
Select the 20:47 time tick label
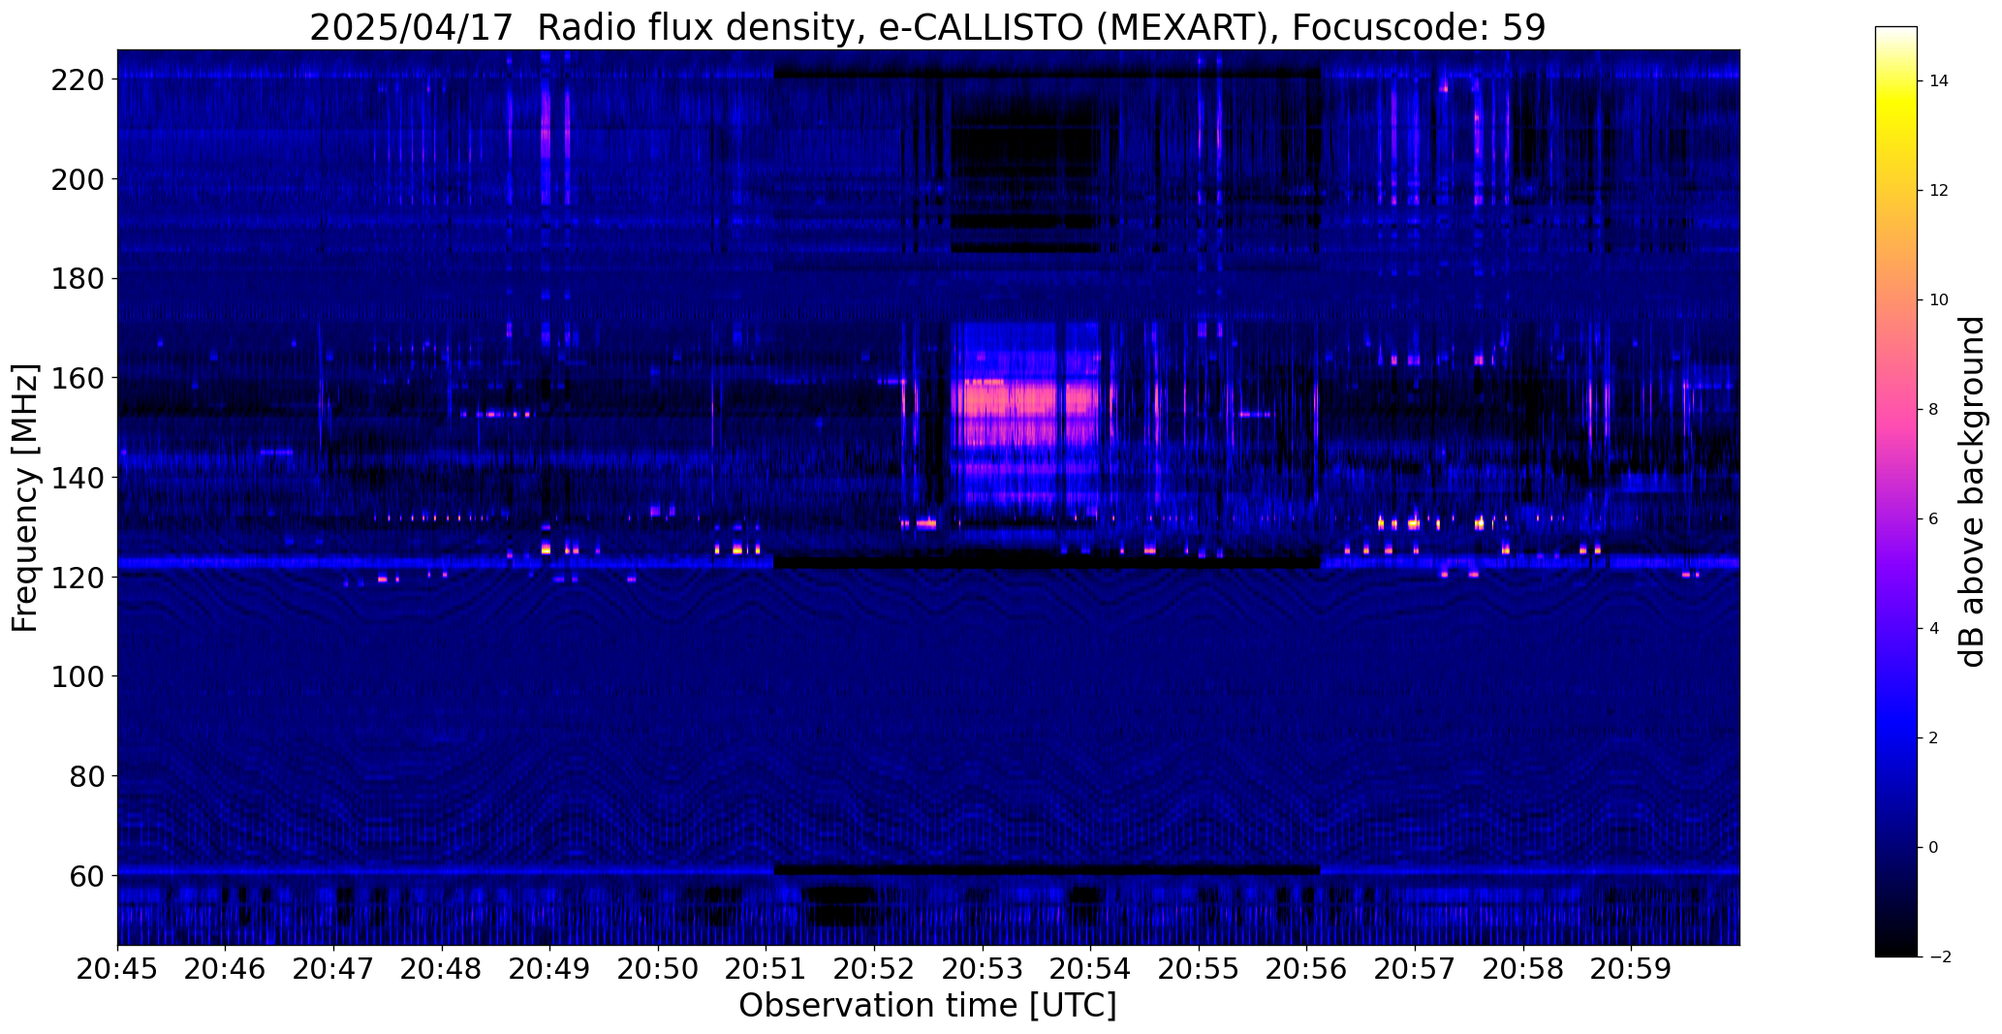tap(333, 969)
